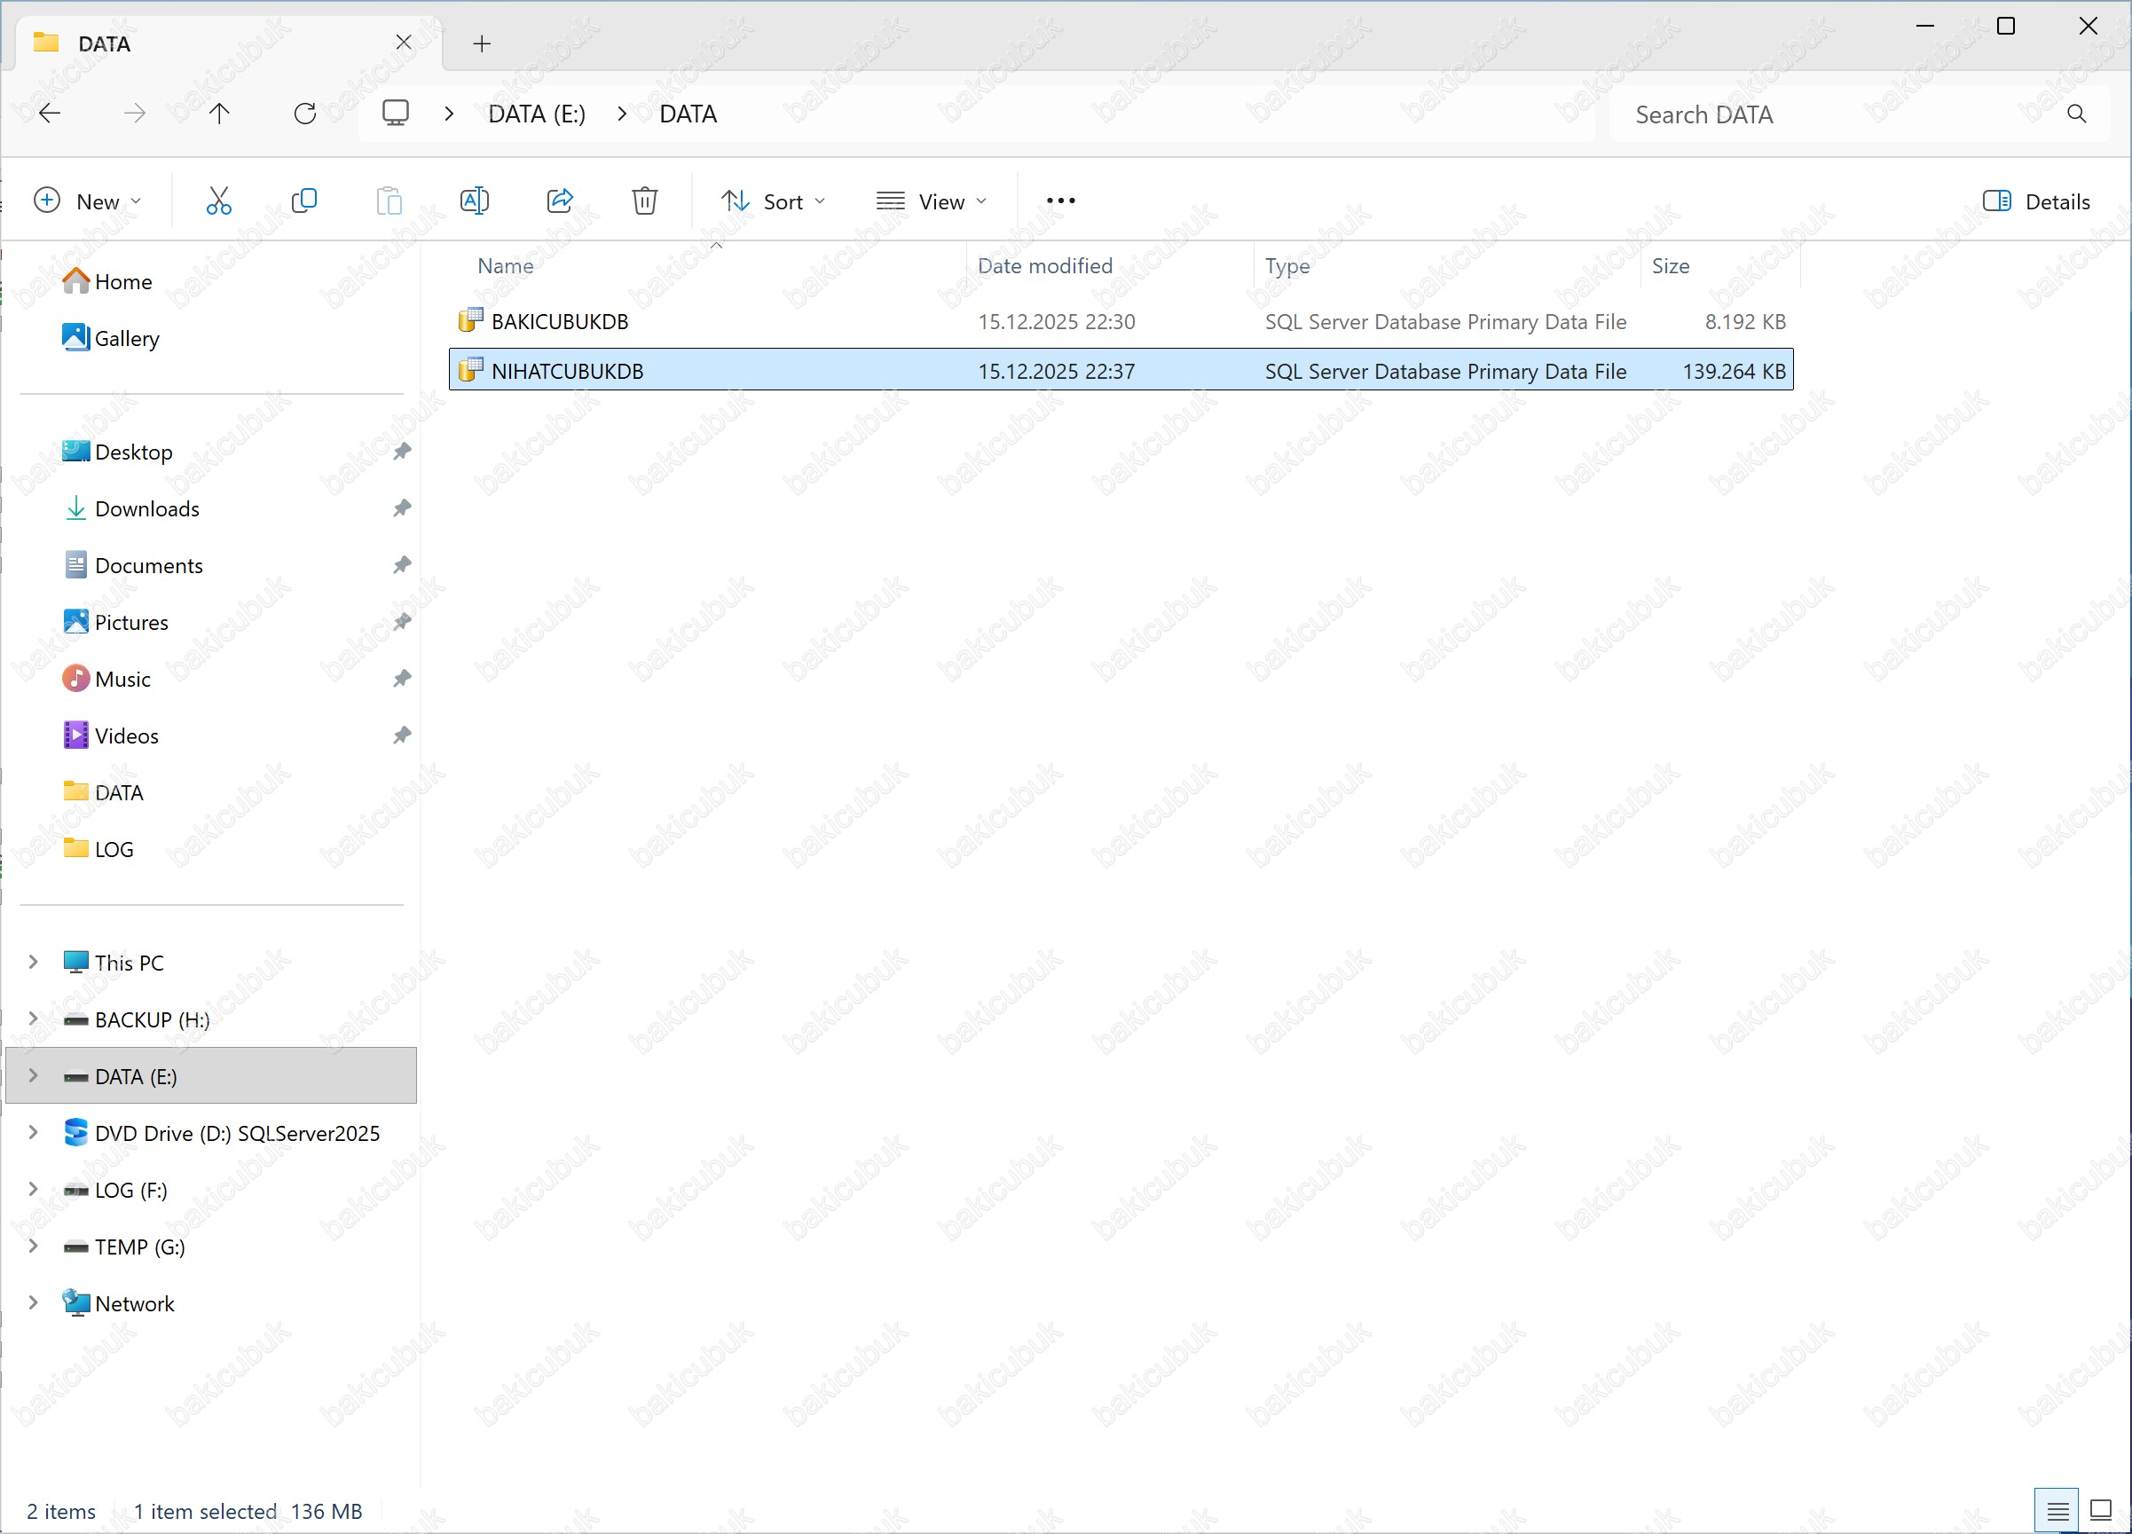This screenshot has width=2132, height=1534.
Task: Click the Delete trash icon
Action: [644, 201]
